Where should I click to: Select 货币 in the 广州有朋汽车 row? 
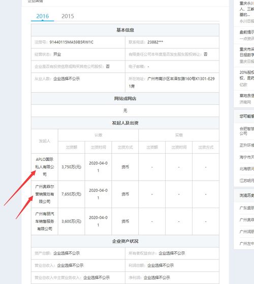pyautogui.click(x=125, y=221)
